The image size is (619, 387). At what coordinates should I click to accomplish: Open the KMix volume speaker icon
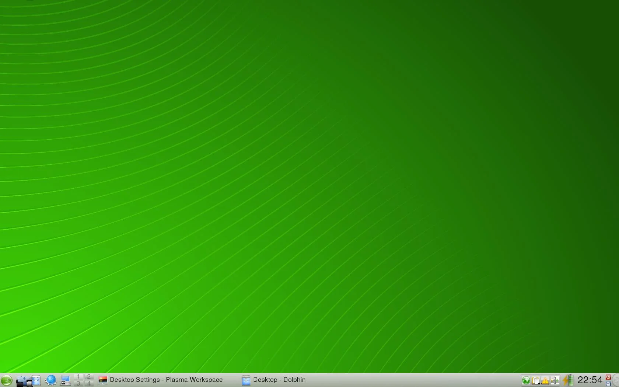pyautogui.click(x=554, y=380)
